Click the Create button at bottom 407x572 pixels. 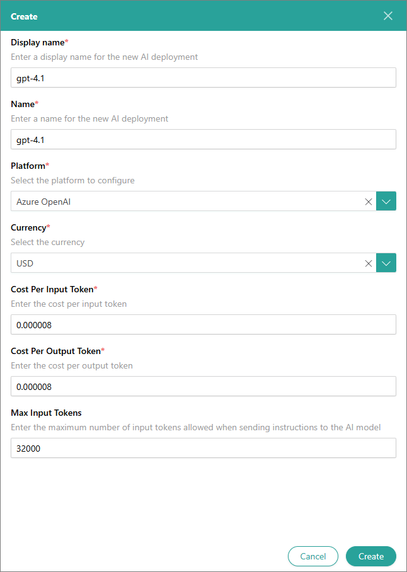coord(370,556)
